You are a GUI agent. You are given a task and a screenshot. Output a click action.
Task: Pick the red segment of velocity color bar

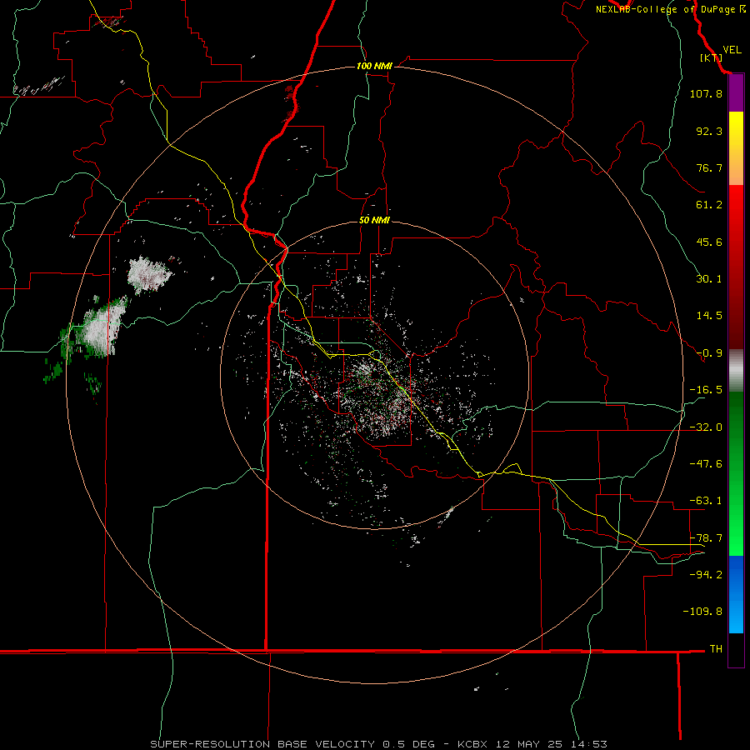point(736,267)
